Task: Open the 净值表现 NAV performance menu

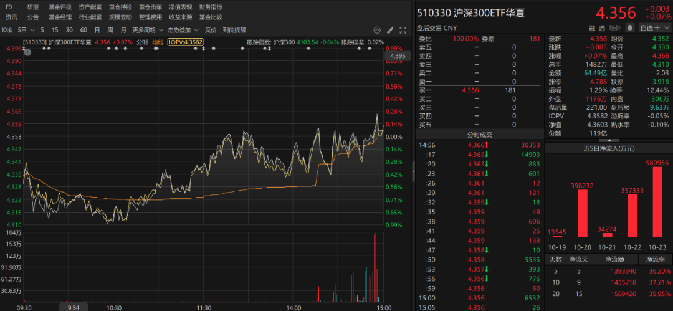Action: (x=181, y=7)
